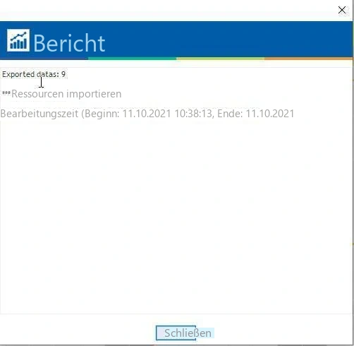Click 'Exported datas: 9' text
The image size is (354, 346).
pyautogui.click(x=34, y=74)
